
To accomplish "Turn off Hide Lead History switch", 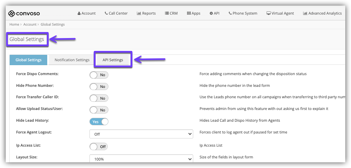I will click(99, 122).
